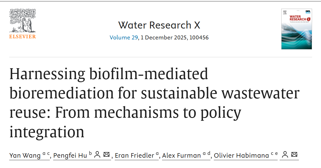Open author profile icon beside Pengfei Hu
The width and height of the screenshot is (321, 168).
click(97, 155)
